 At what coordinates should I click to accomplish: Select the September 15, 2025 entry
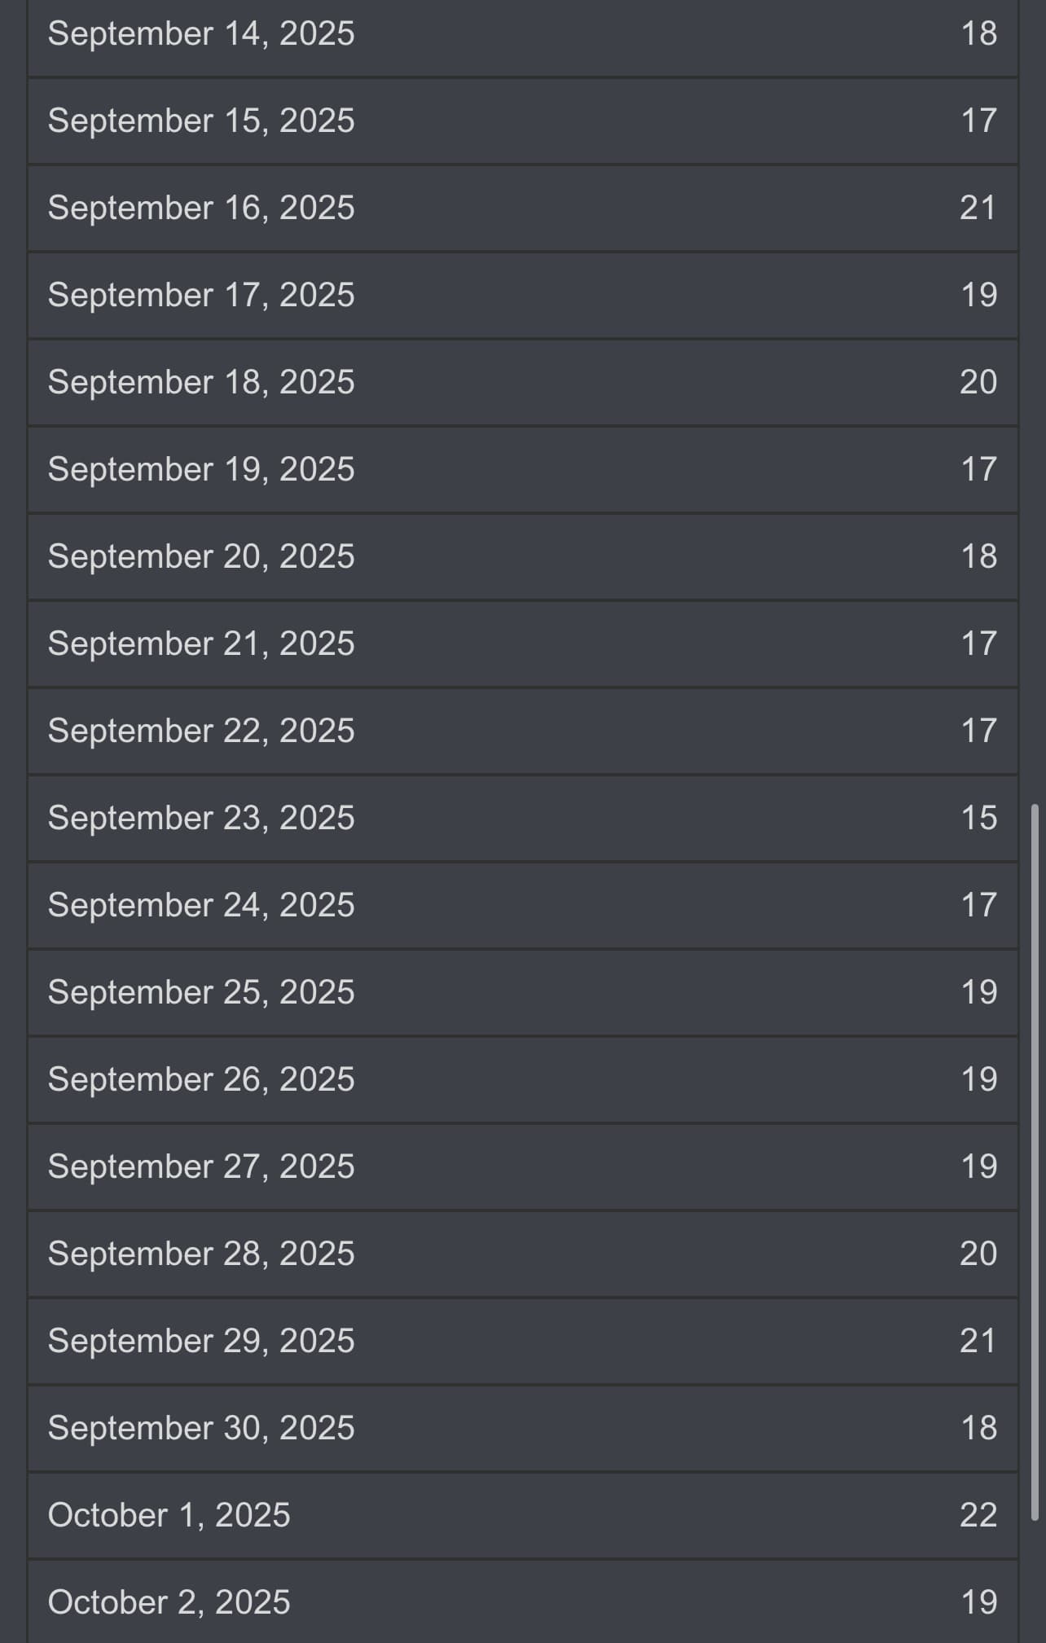521,121
